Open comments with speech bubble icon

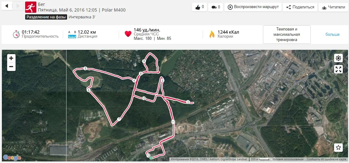(x=216, y=7)
